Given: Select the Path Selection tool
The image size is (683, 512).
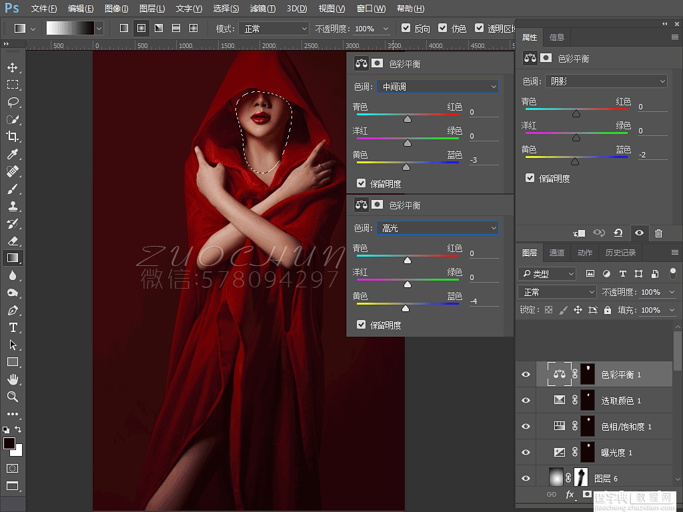Looking at the screenshot, I should tap(12, 345).
